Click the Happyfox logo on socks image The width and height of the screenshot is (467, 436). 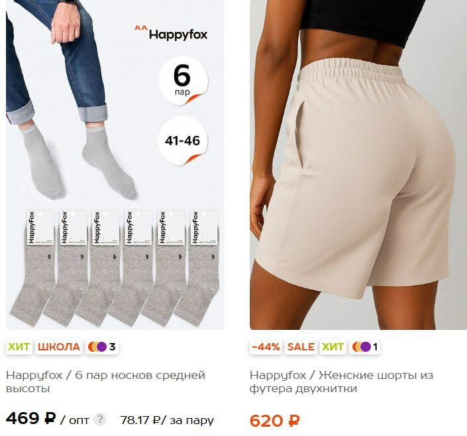pos(171,33)
